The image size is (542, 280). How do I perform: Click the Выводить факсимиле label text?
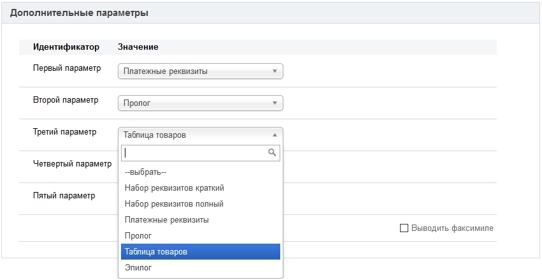452,228
